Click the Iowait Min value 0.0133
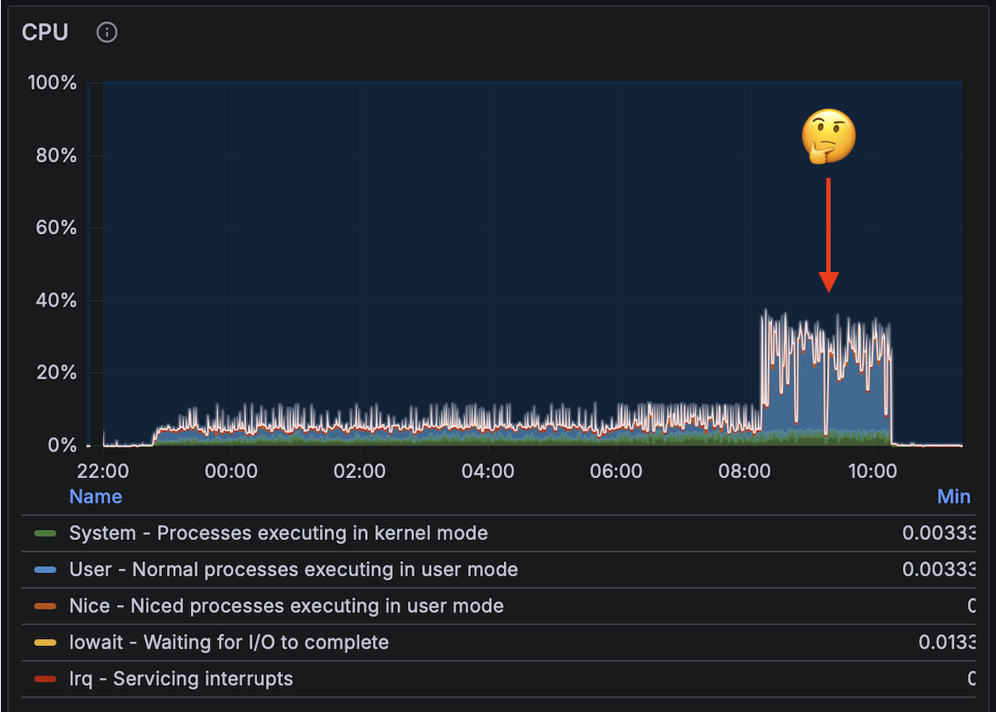The height and width of the screenshot is (712, 996). point(946,642)
